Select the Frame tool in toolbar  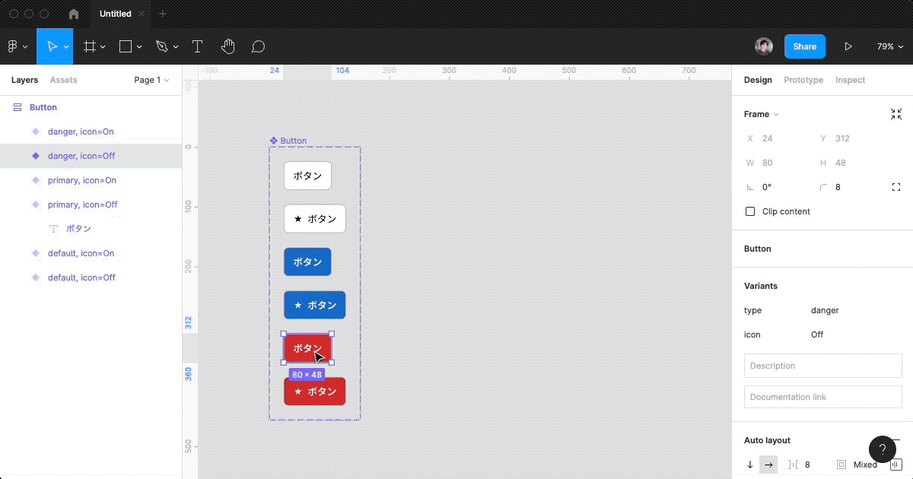click(x=90, y=46)
